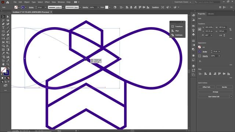The width and height of the screenshot is (235, 132).
Task: Set paint mode to Color in toolbar
Action: point(2,78)
